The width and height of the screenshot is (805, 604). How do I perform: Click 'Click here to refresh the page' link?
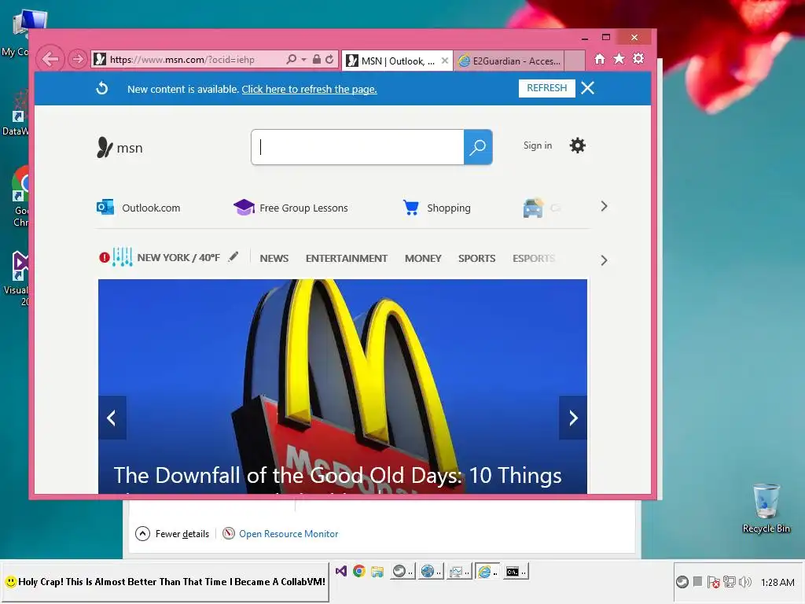point(309,90)
